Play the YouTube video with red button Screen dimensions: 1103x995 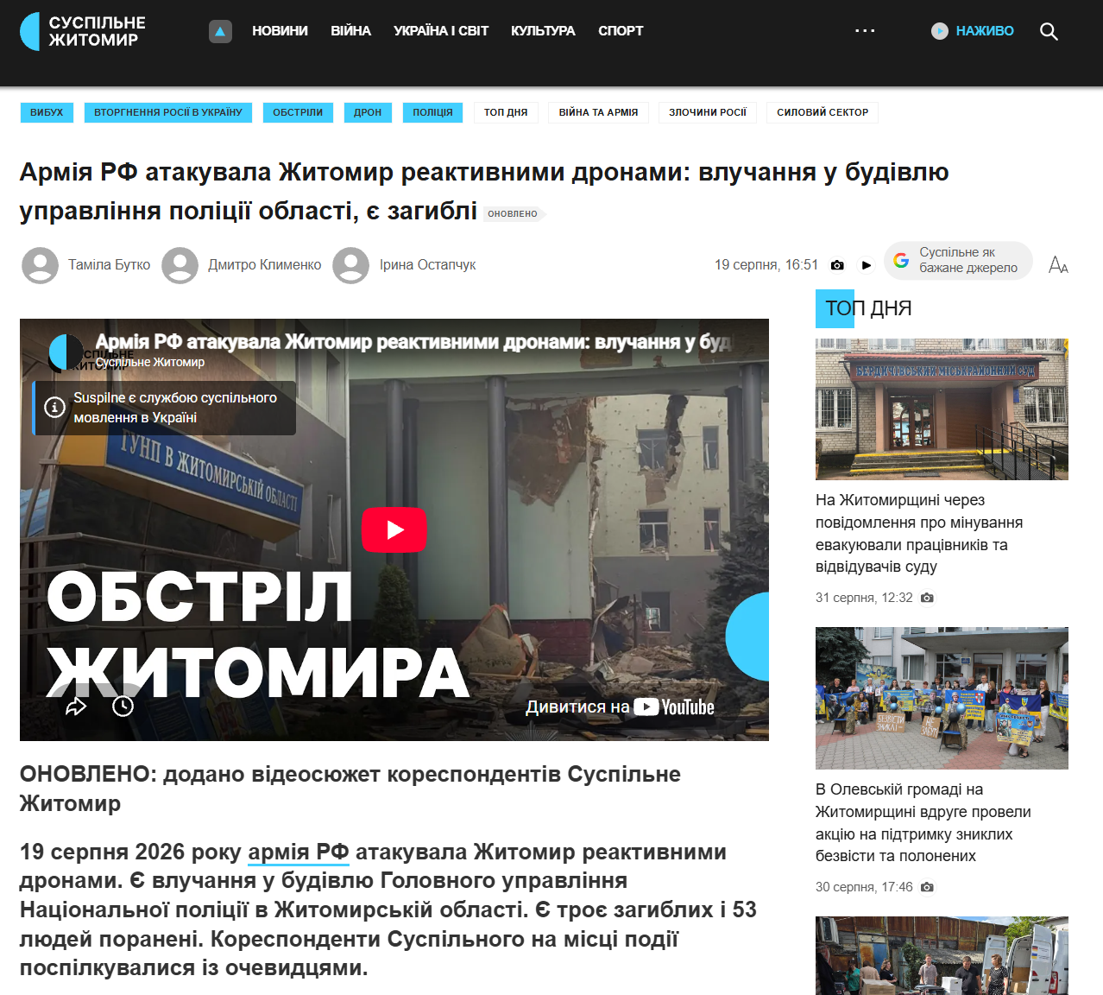pos(394,529)
